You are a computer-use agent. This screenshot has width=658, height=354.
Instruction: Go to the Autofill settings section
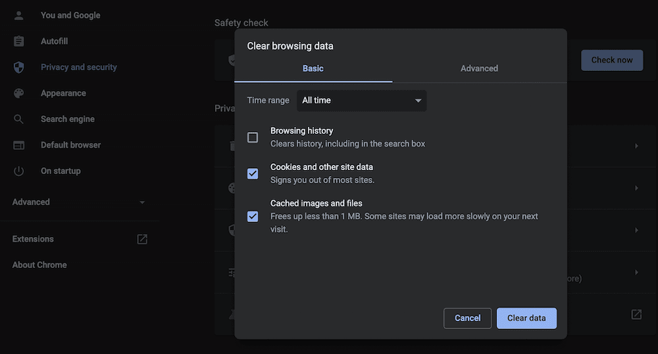pos(54,41)
